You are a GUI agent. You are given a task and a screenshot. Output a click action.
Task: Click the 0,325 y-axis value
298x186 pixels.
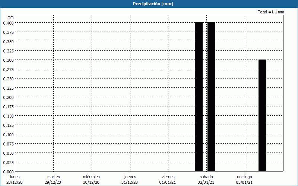(8, 51)
